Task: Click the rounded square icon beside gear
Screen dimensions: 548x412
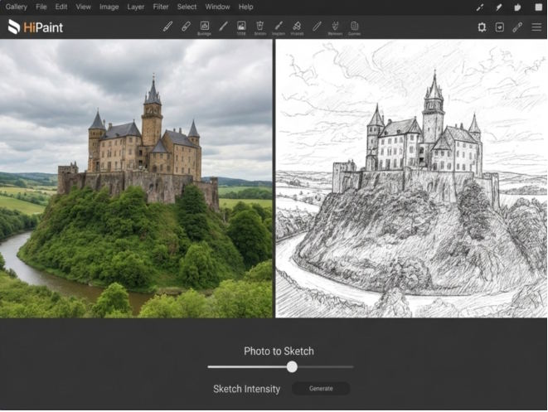Action: [500, 27]
